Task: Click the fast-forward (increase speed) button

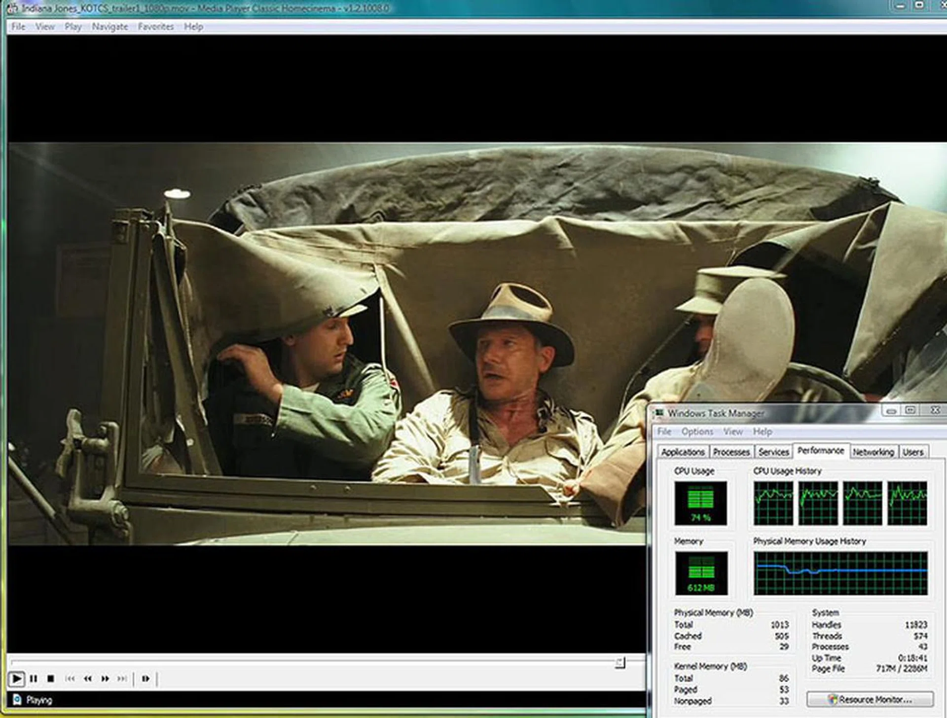Action: [x=105, y=679]
